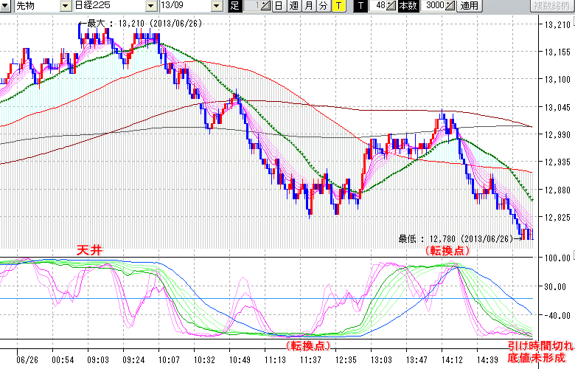This screenshot has height=369, width=575.
Task: Click the candlestick period number spinner
Action: 267,6
